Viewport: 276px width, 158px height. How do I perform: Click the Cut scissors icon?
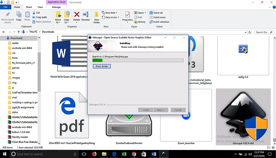click(x=34, y=13)
